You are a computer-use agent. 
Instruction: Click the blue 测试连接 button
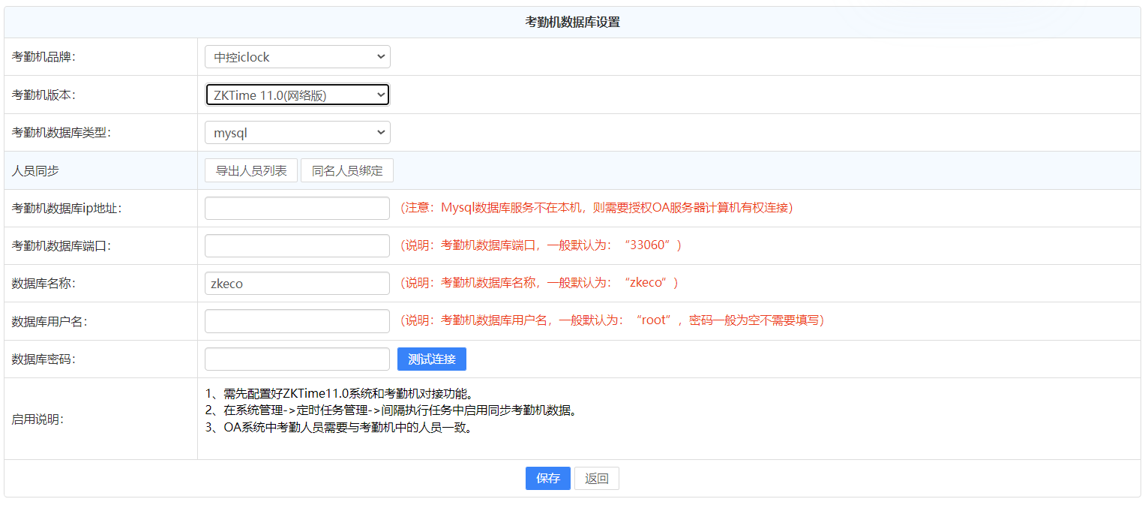(x=431, y=359)
